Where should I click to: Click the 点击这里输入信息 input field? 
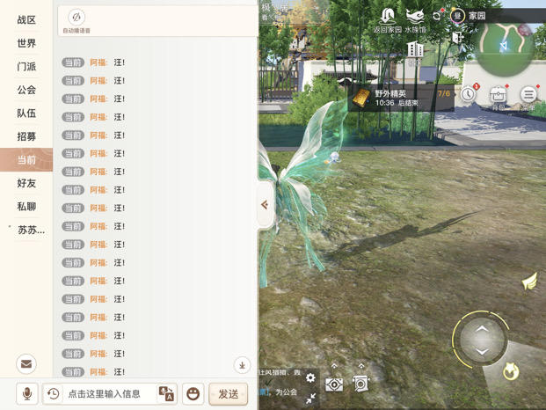[x=110, y=394]
